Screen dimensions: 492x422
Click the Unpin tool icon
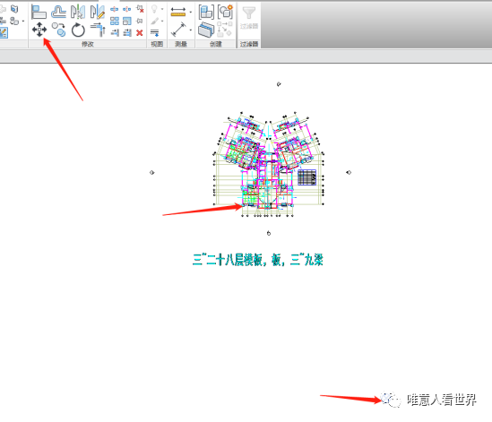point(140,9)
